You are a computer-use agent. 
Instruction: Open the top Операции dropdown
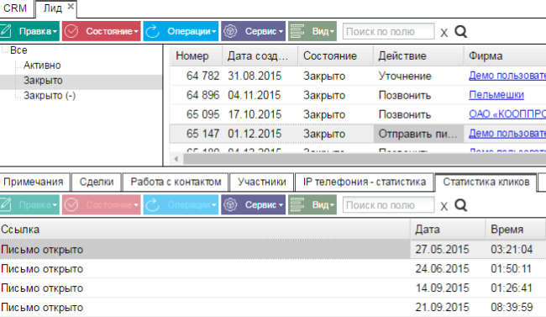click(181, 31)
